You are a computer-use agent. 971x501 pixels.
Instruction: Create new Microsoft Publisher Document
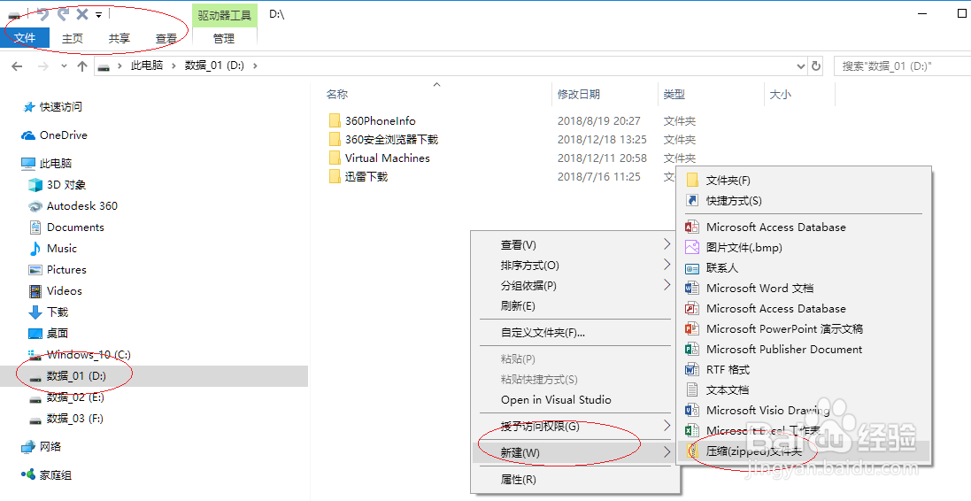[x=804, y=350]
